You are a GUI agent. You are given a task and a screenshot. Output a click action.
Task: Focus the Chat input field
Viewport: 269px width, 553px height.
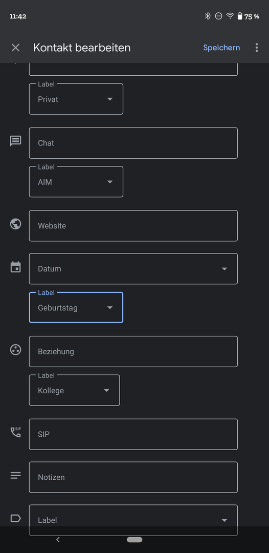(x=133, y=143)
